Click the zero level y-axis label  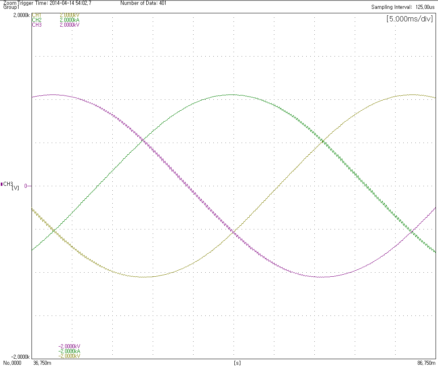(25, 186)
